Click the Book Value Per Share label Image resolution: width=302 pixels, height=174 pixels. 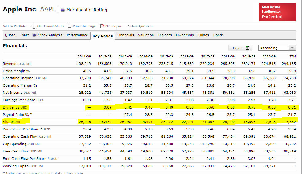[x=27, y=129]
